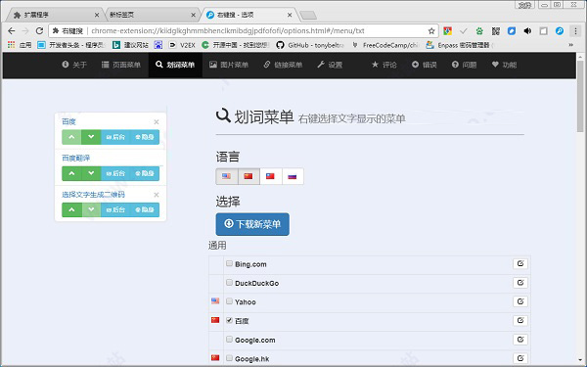The height and width of the screenshot is (367, 587).
Task: Open a new browser tab
Action: click(x=308, y=16)
